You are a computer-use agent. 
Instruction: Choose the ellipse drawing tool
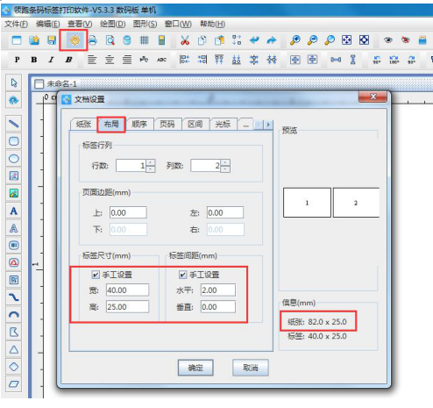pos(14,159)
